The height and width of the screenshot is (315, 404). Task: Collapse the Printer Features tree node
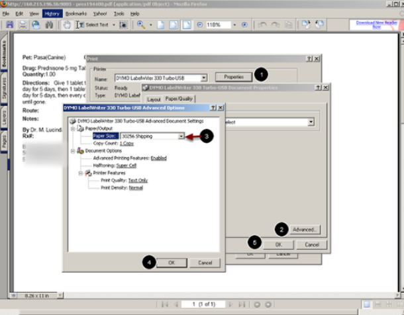point(81,173)
